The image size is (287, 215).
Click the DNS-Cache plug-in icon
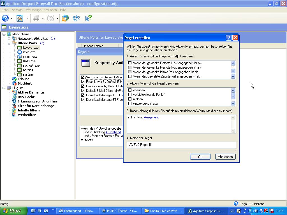click(14, 97)
